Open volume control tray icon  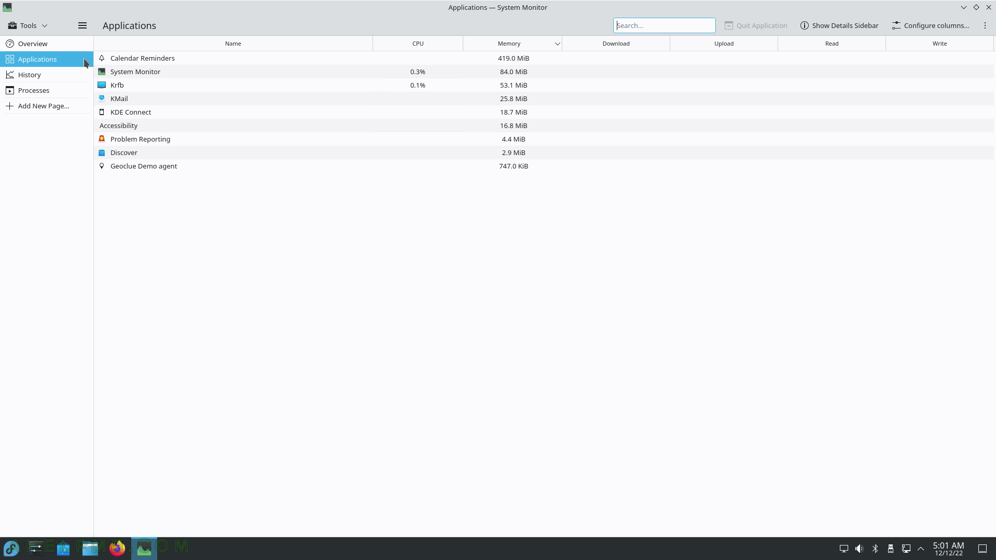click(x=860, y=549)
